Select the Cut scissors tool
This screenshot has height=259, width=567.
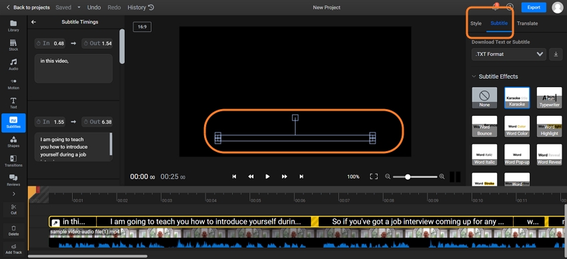(x=13, y=209)
